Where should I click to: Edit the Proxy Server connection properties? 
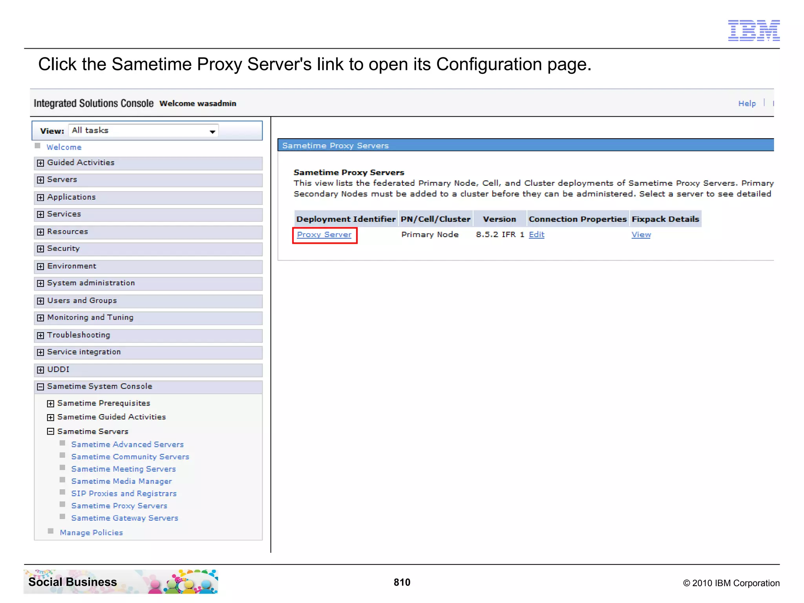coord(537,235)
